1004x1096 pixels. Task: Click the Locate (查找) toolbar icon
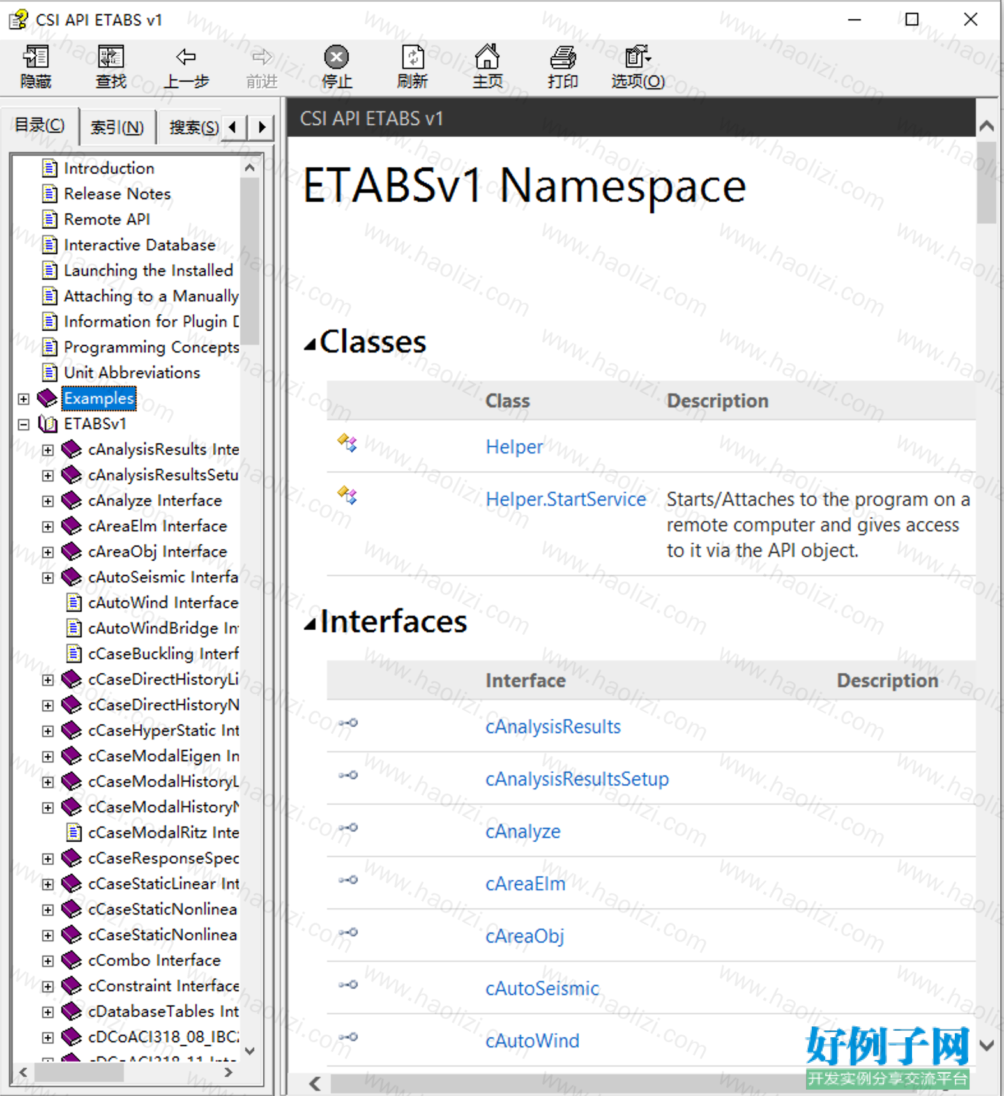click(110, 57)
